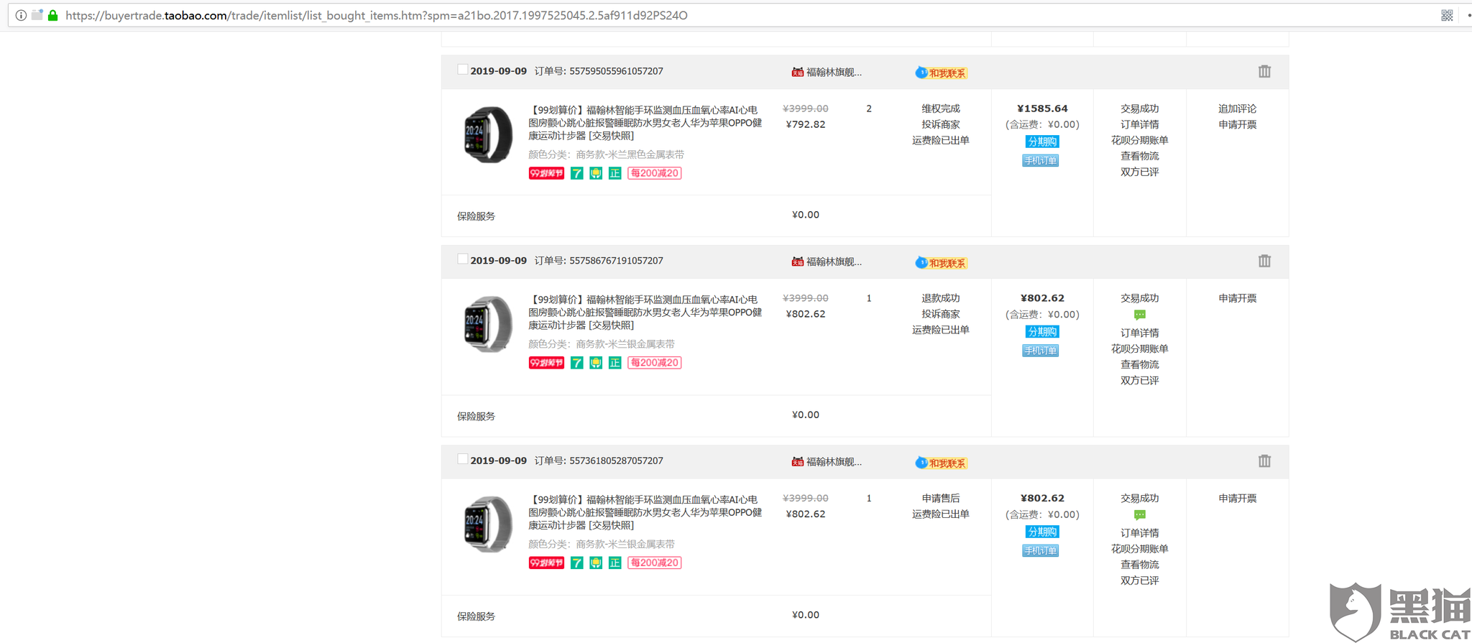Click 申请售后 in order 557361805287057207
This screenshot has width=1472, height=643.
click(x=941, y=498)
